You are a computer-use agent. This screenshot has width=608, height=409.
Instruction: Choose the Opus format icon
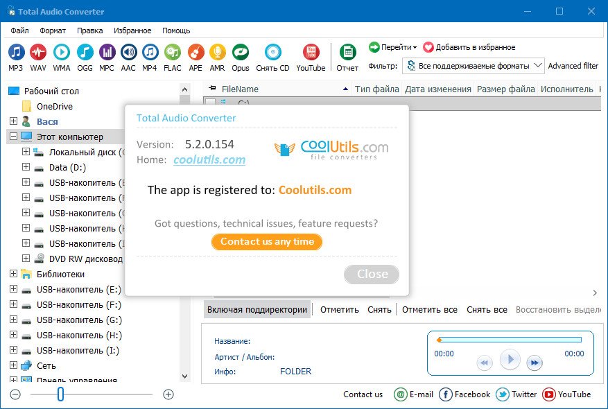241,52
